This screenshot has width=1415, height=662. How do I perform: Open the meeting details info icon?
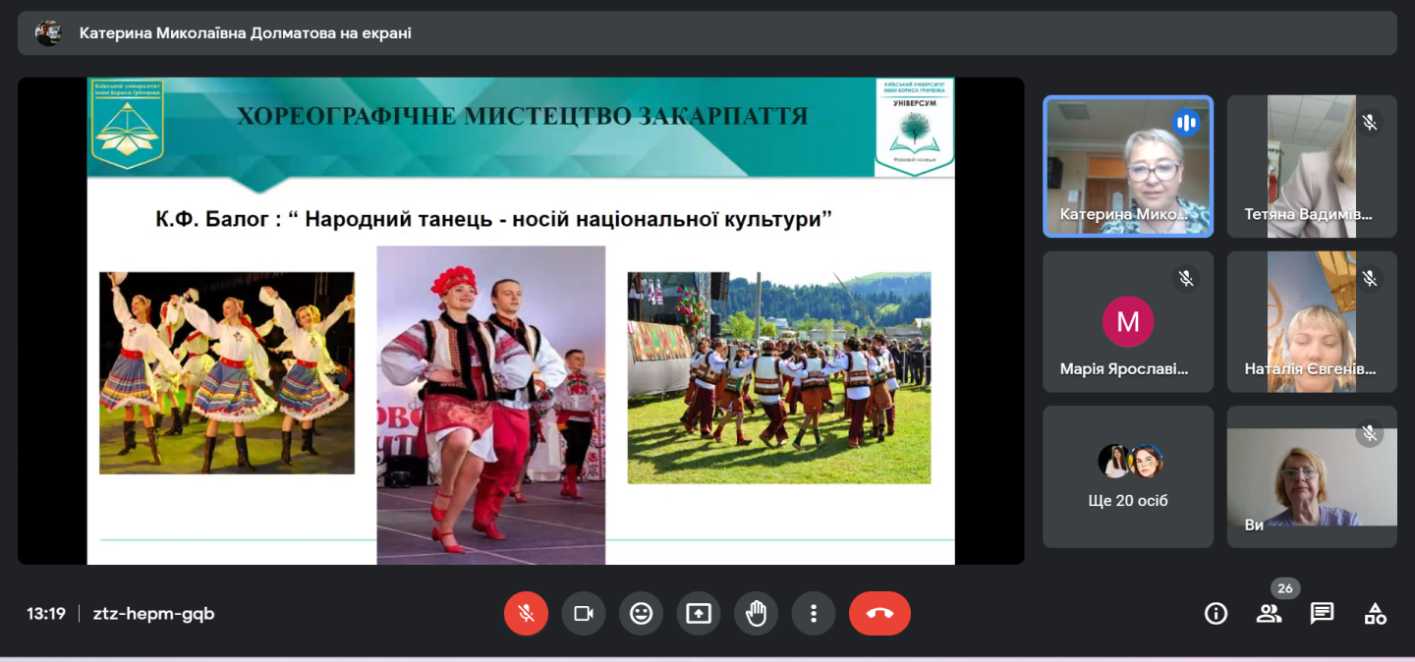pyautogui.click(x=1216, y=614)
